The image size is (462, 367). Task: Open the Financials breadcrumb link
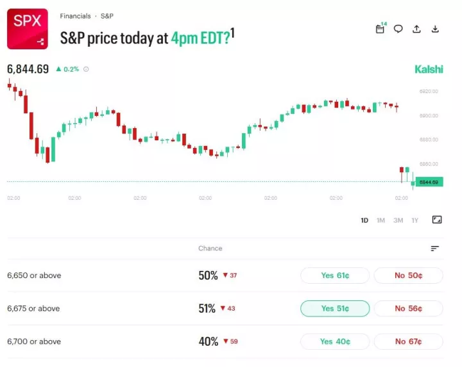pyautogui.click(x=75, y=16)
